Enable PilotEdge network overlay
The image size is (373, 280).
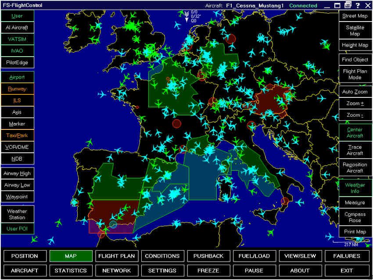point(17,62)
